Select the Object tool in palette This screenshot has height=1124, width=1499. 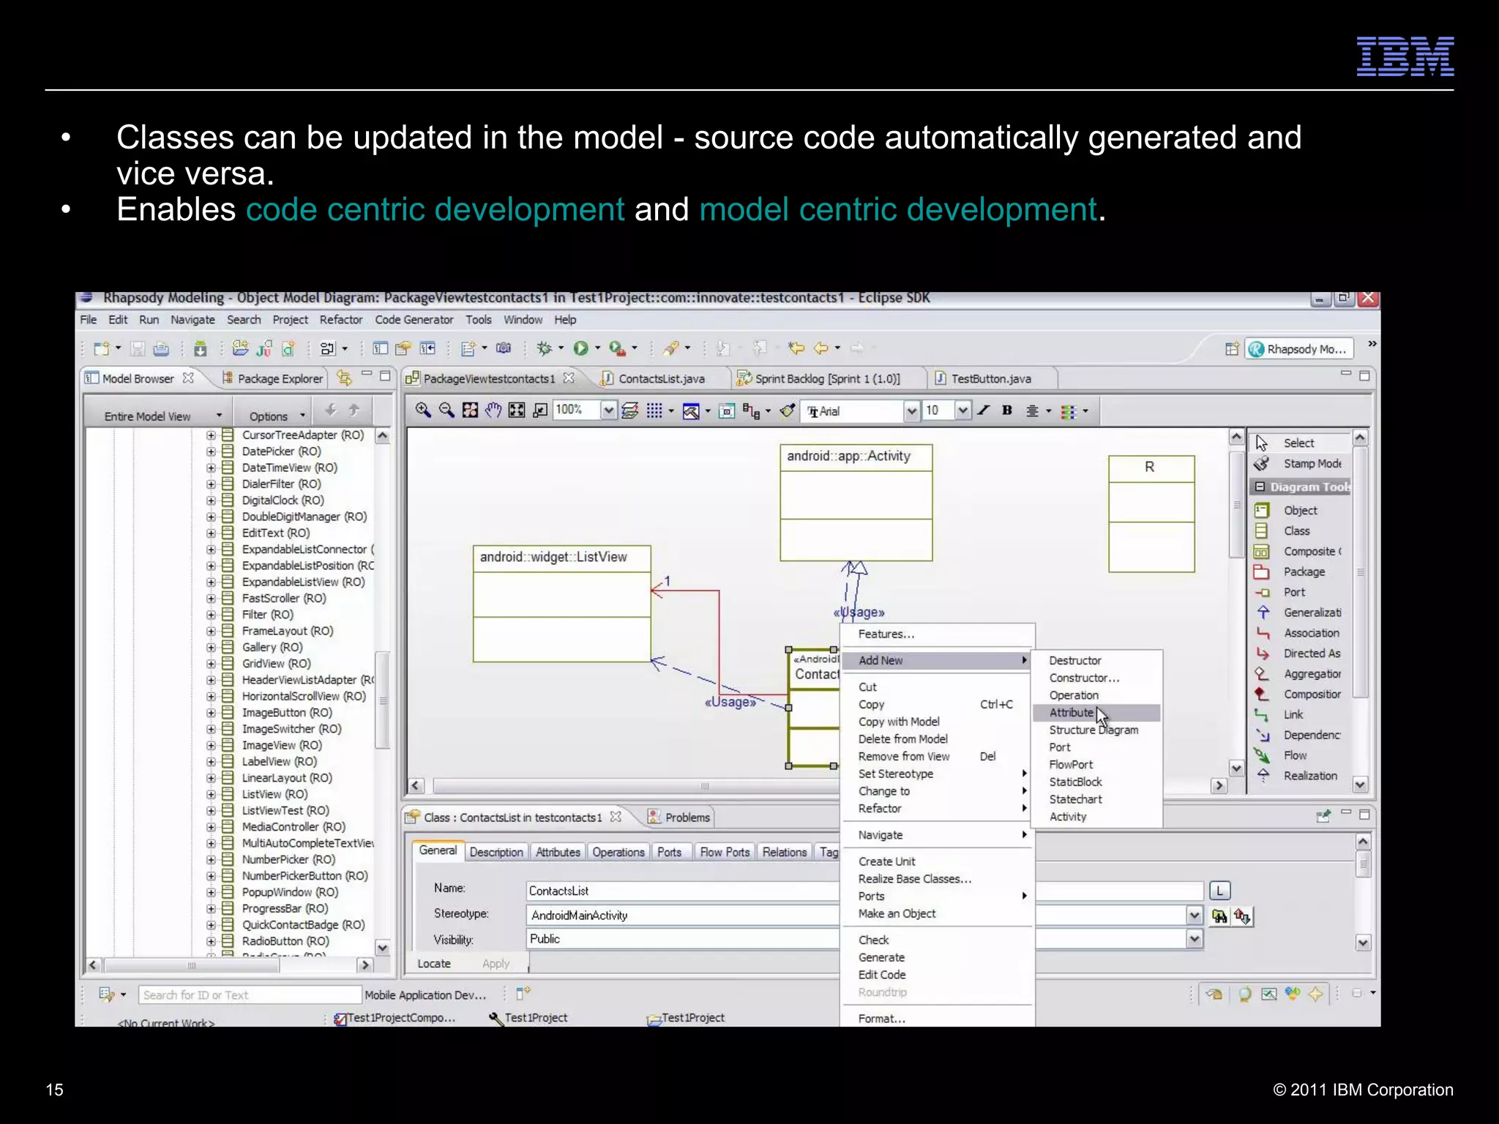click(x=1300, y=510)
